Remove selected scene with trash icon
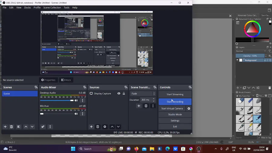The height and width of the screenshot is (153, 272). click(11, 127)
